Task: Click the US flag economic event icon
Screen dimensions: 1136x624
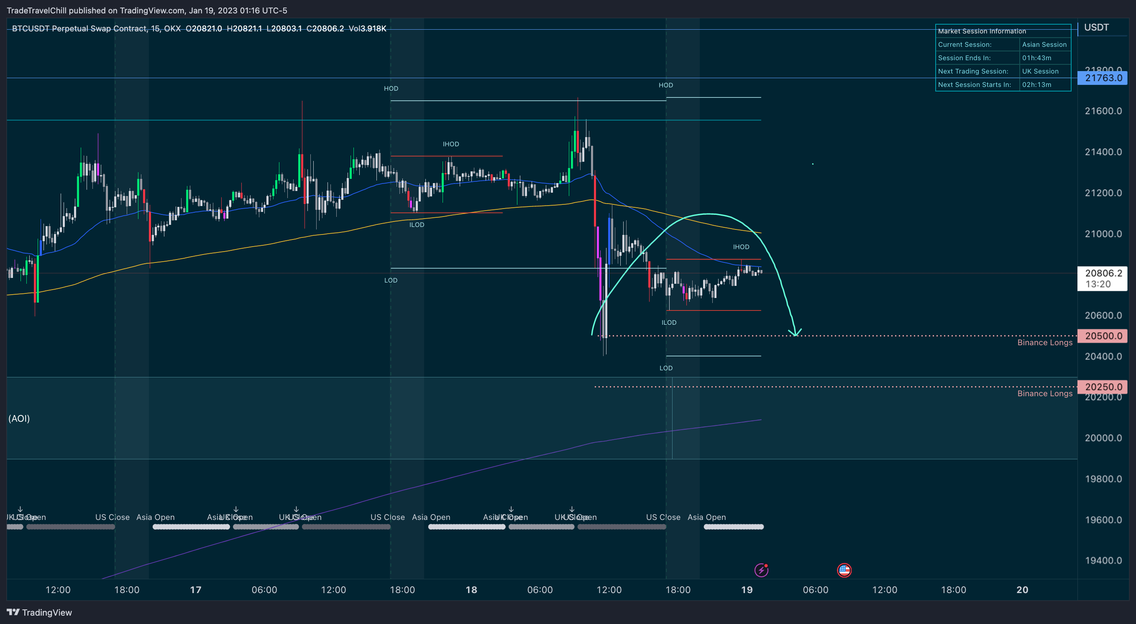Action: click(844, 570)
